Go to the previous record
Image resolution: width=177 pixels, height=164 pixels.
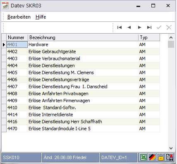click(129, 28)
